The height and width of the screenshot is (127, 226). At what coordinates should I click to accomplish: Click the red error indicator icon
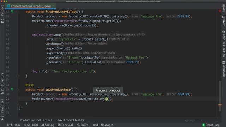coord(220,11)
